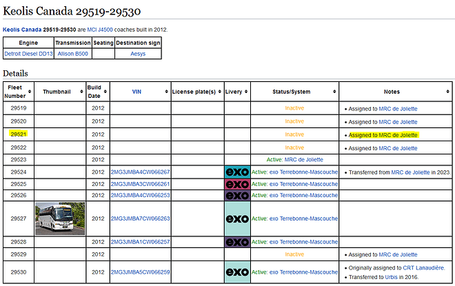The image size is (455, 286).
Task: Click light teal exo logo for 29527
Action: coord(237,218)
